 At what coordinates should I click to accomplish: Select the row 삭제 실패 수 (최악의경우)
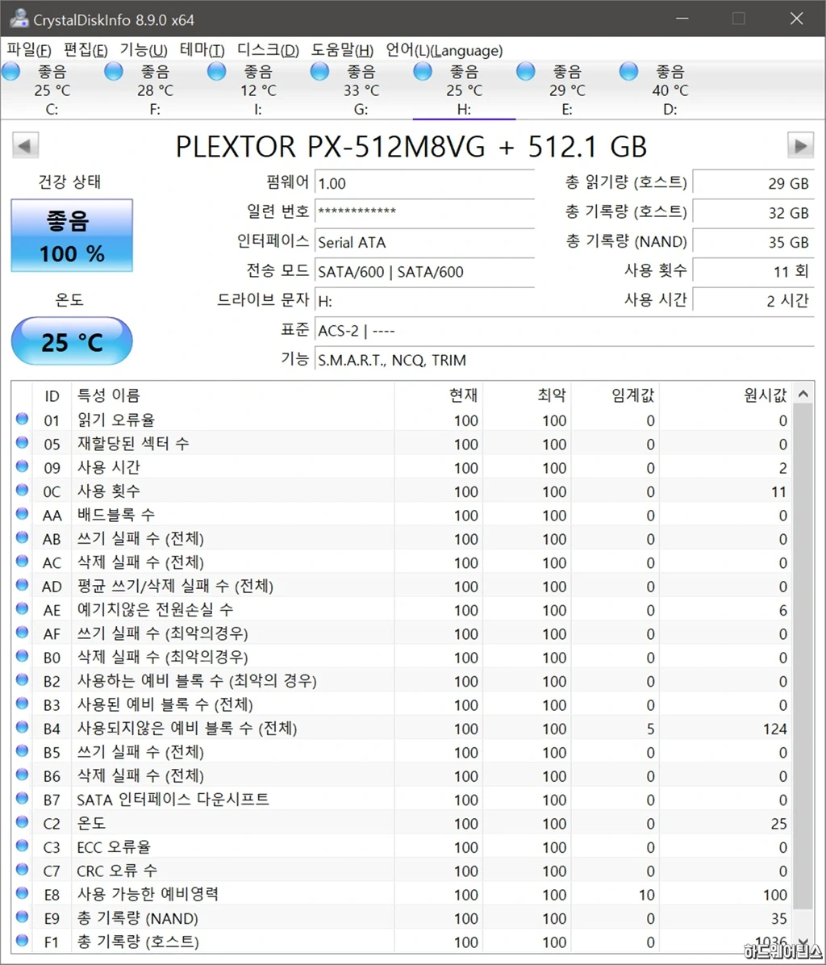[x=403, y=658]
